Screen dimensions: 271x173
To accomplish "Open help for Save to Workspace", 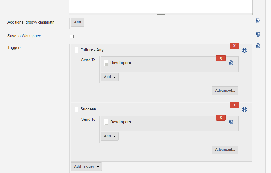I will [x=258, y=34].
